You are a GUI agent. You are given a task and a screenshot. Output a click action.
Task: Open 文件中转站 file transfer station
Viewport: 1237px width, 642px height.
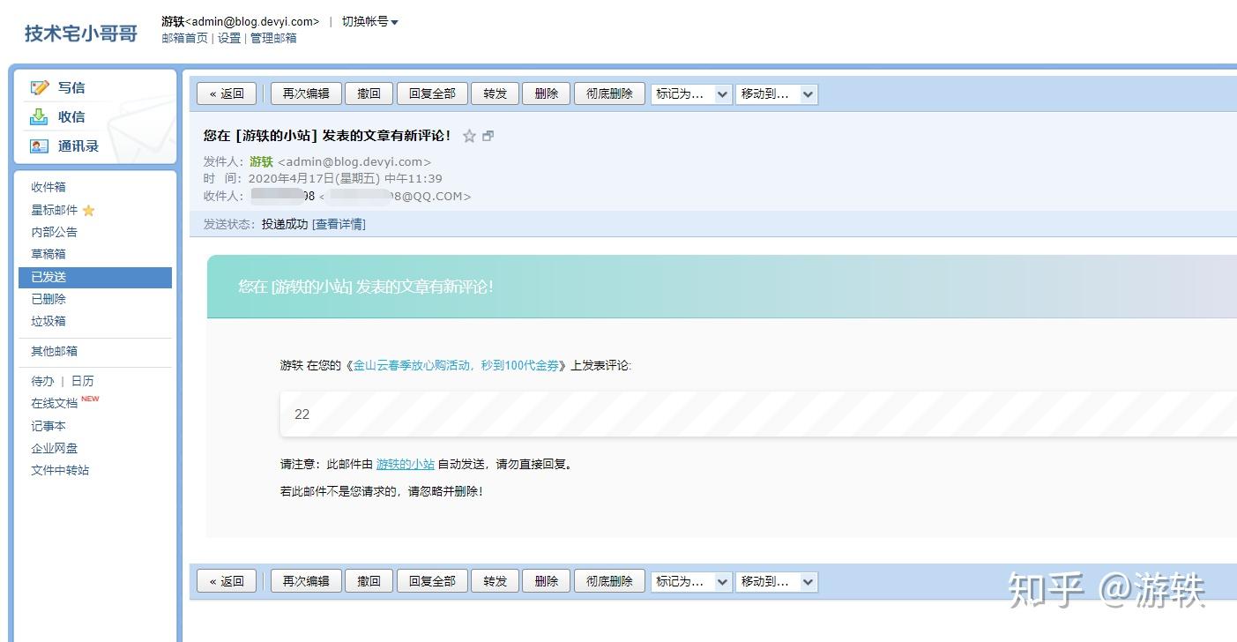point(59,470)
